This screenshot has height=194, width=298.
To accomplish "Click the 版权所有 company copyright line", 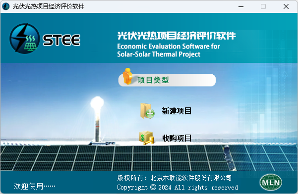I will 175,178.
